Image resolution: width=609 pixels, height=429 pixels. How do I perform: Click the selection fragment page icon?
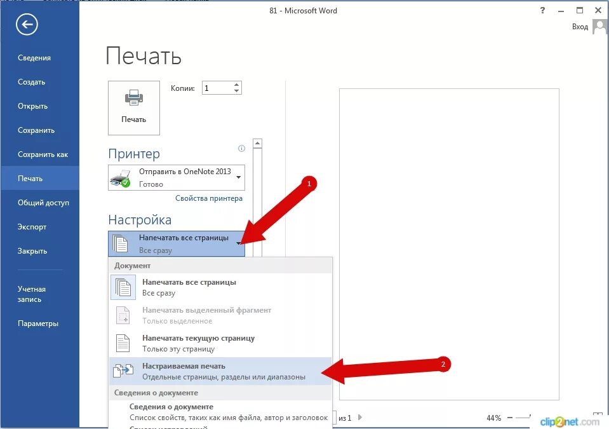[x=123, y=315]
